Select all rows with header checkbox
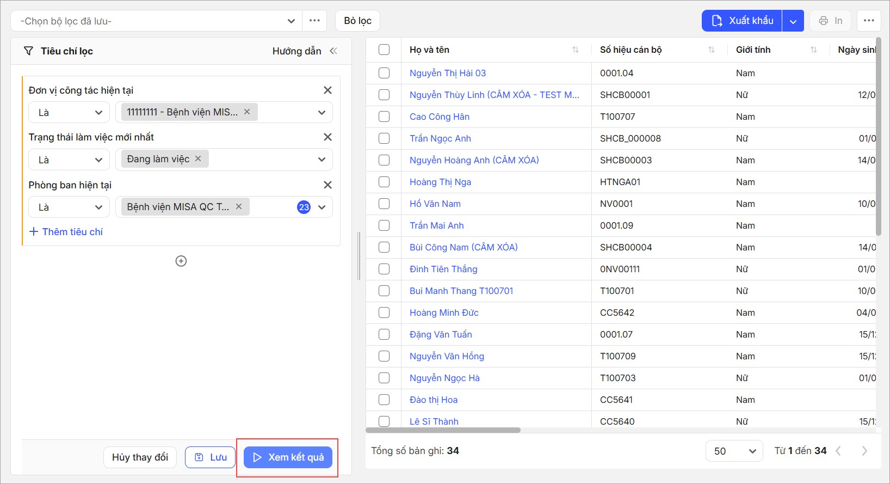 pyautogui.click(x=384, y=50)
